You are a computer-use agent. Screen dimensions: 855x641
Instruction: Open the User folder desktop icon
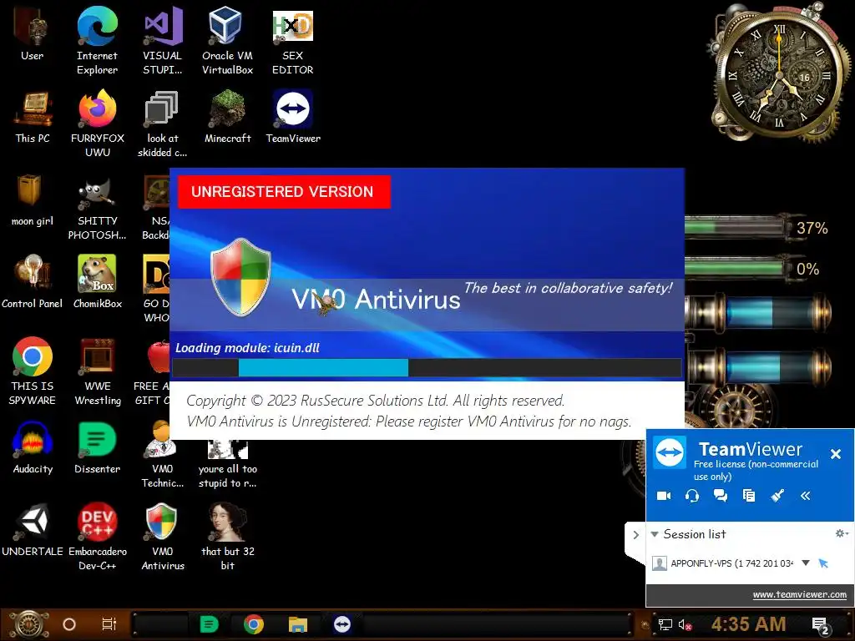pyautogui.click(x=32, y=33)
